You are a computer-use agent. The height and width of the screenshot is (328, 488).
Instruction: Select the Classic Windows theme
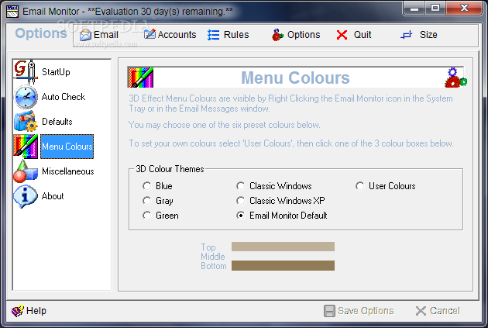[240, 186]
